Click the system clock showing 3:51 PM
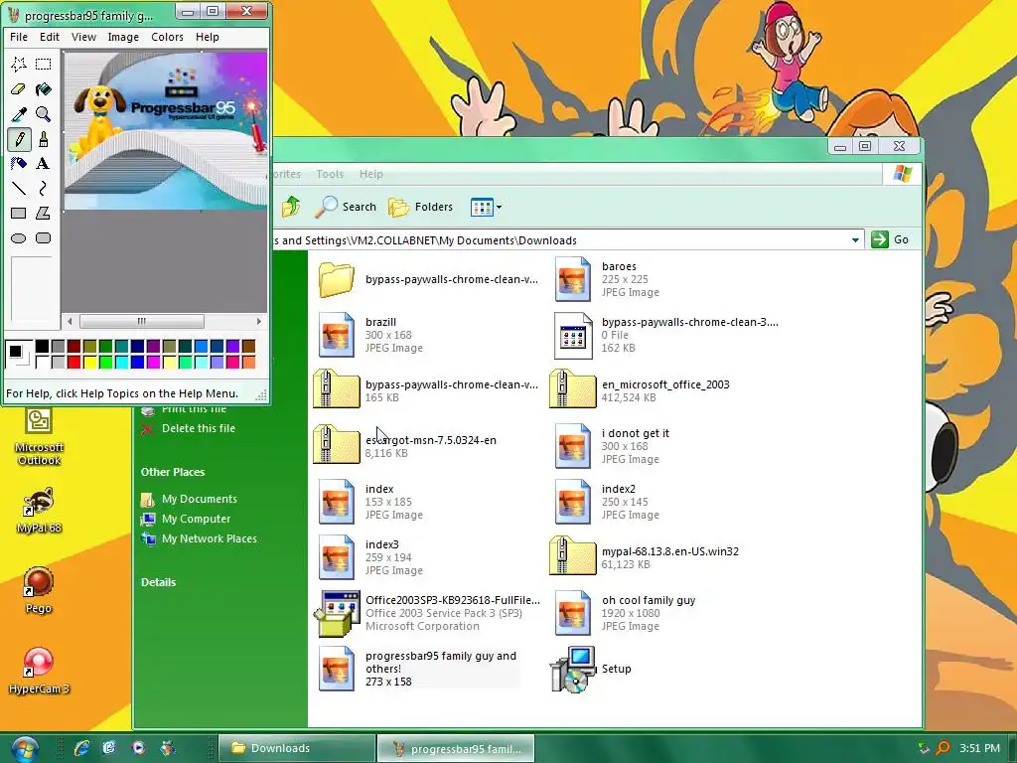Viewport: 1017px width, 763px height. [x=980, y=748]
